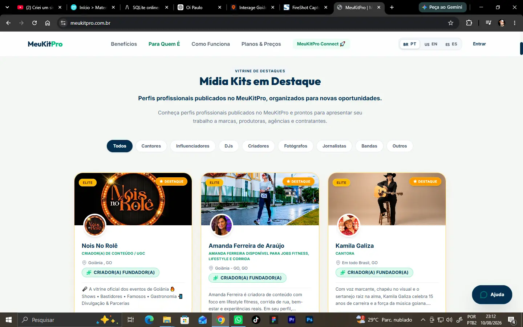Open the Chrome three-dot menu
The image size is (523, 327).
(515, 23)
